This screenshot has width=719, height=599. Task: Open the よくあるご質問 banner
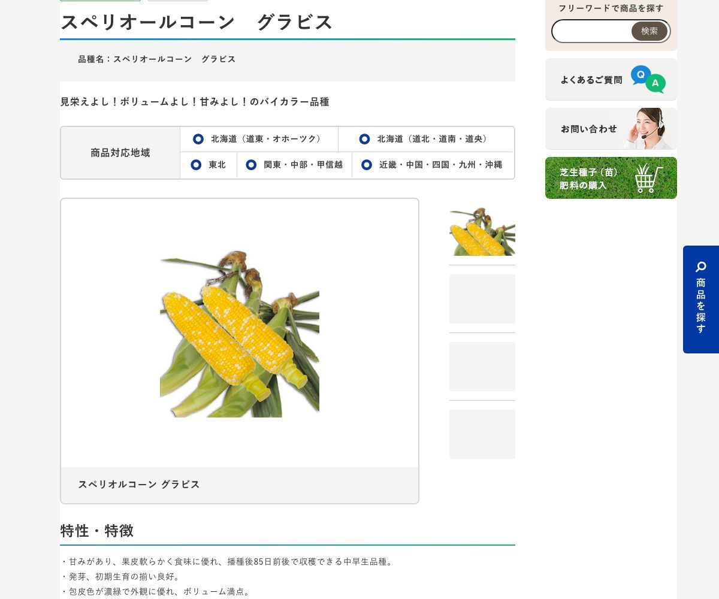(x=611, y=79)
